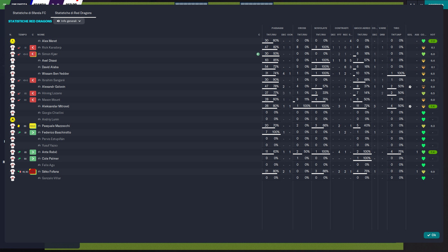Screen dimensions: 448x252
Task: Click the goal ball icon in Aleksandar Mitrović's row
Action: tap(410, 106)
